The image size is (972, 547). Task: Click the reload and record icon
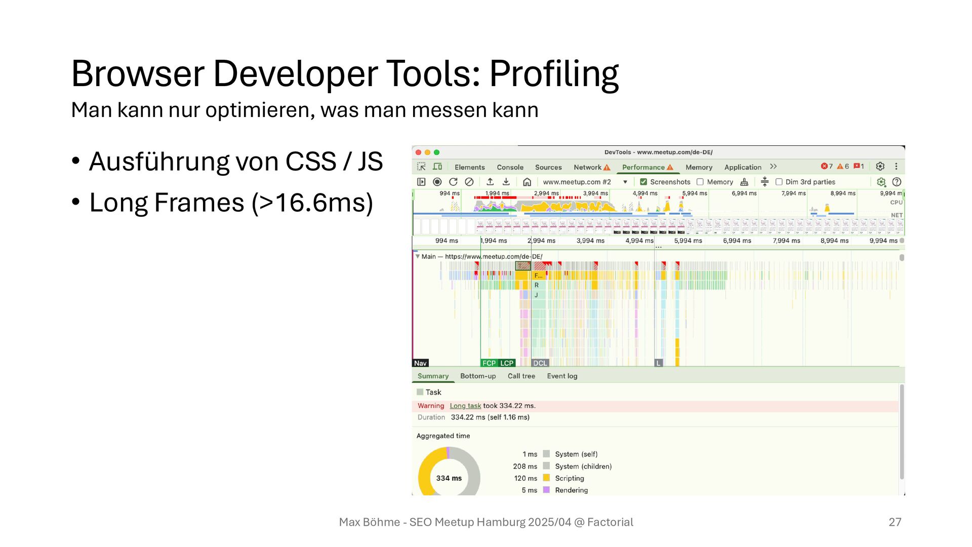pyautogui.click(x=453, y=182)
